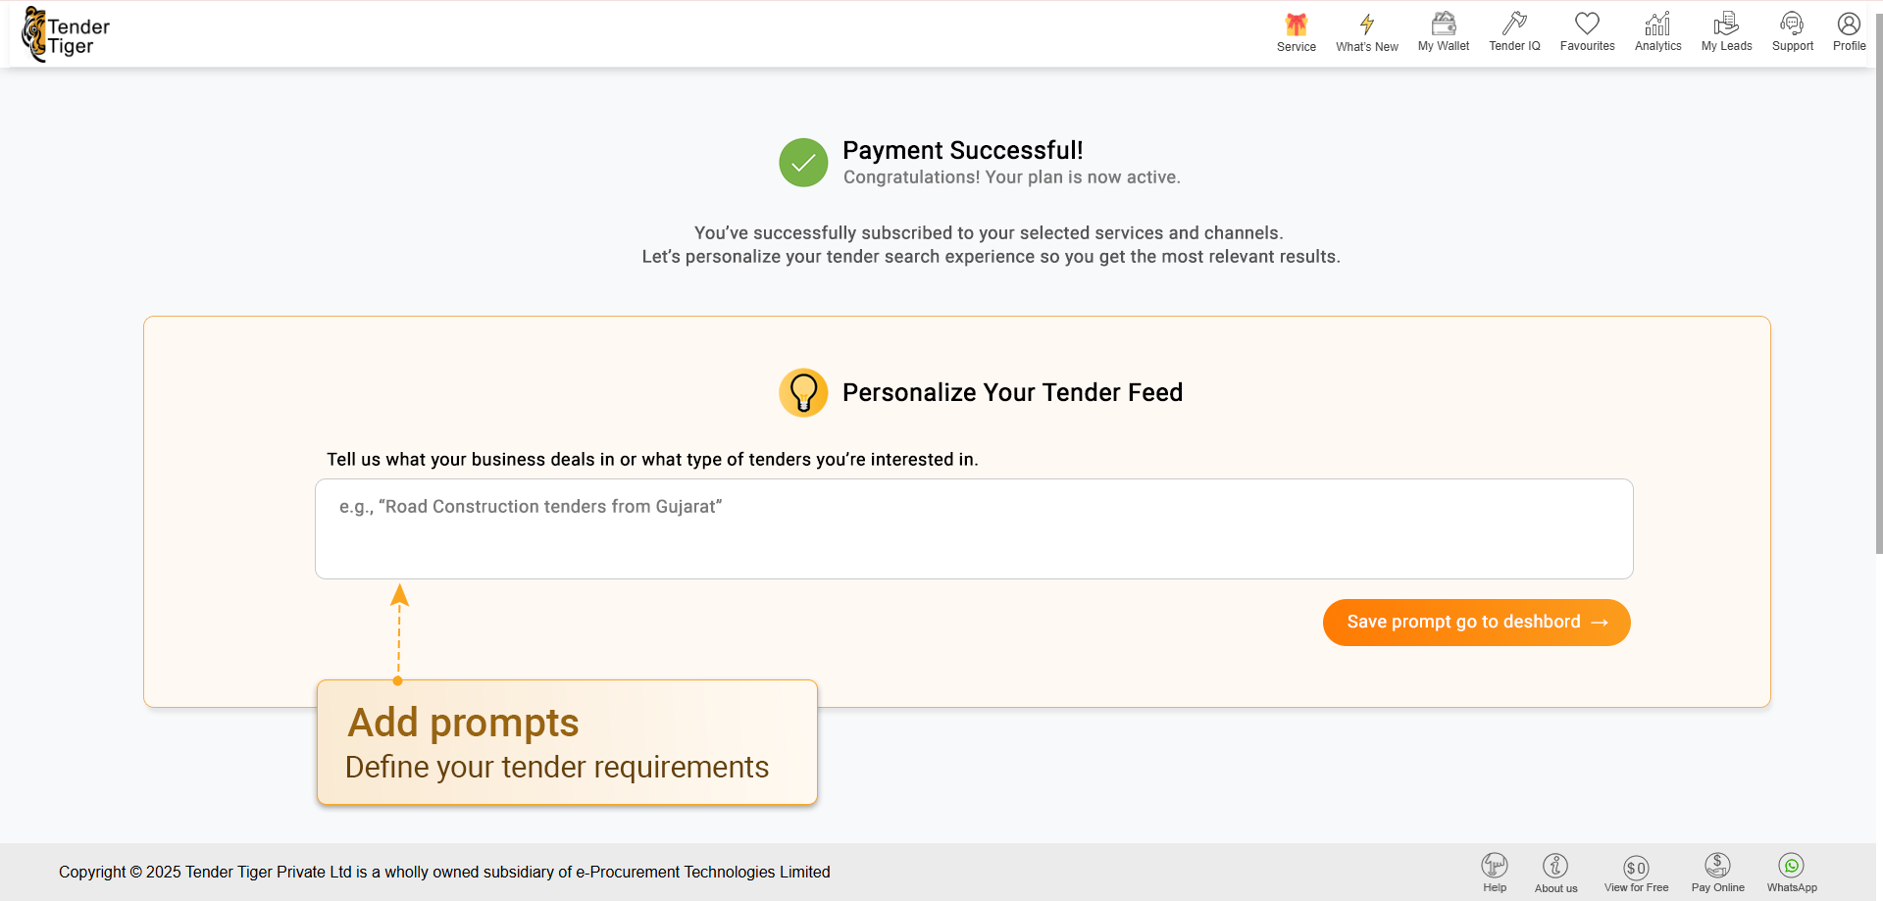Select View for Free in footer
Image resolution: width=1883 pixels, height=901 pixels.
tap(1636, 868)
